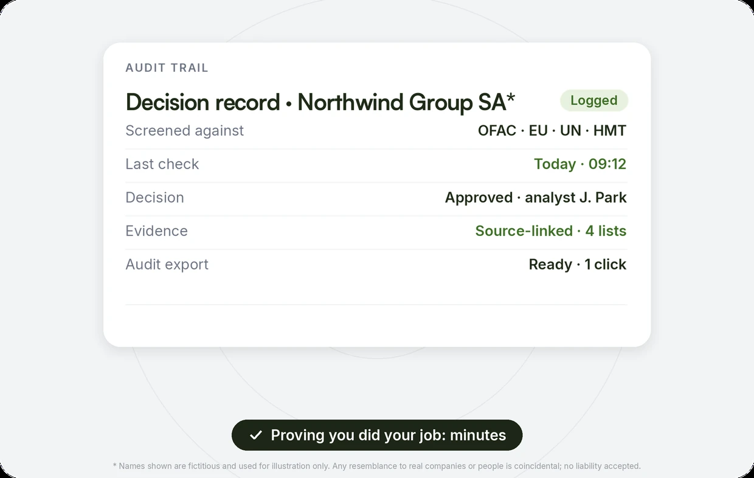The width and height of the screenshot is (754, 478).
Task: Click the Today · 09:12 timestamp
Action: (580, 164)
